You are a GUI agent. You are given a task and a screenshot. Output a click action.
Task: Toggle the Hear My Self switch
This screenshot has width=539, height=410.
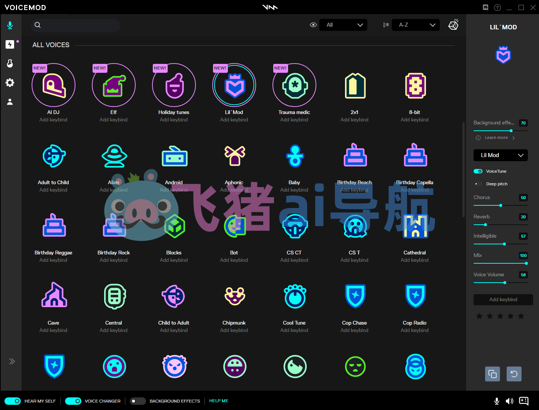(13, 401)
